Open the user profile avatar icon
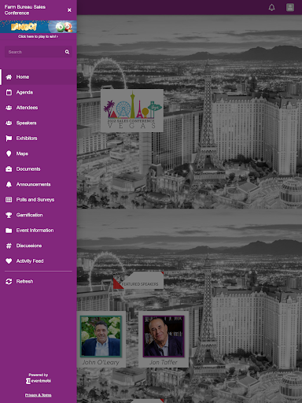The width and height of the screenshot is (302, 403). tap(290, 7)
